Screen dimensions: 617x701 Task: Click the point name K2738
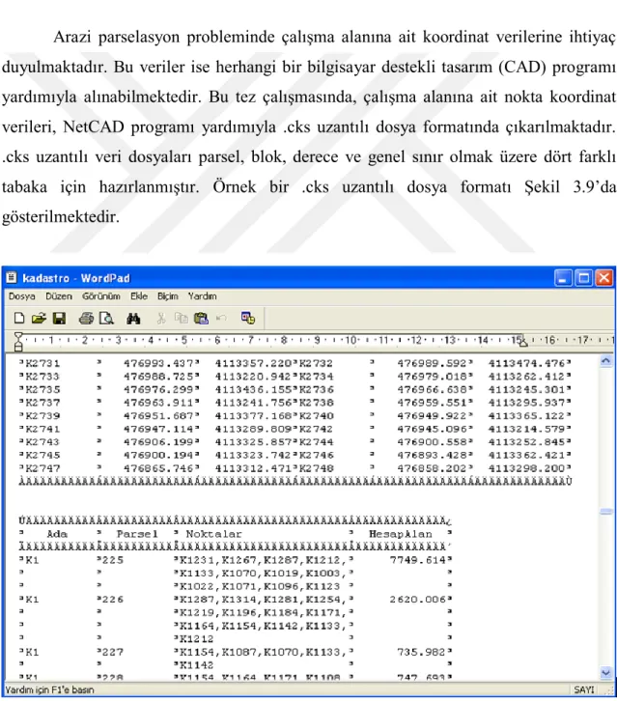[x=316, y=403]
